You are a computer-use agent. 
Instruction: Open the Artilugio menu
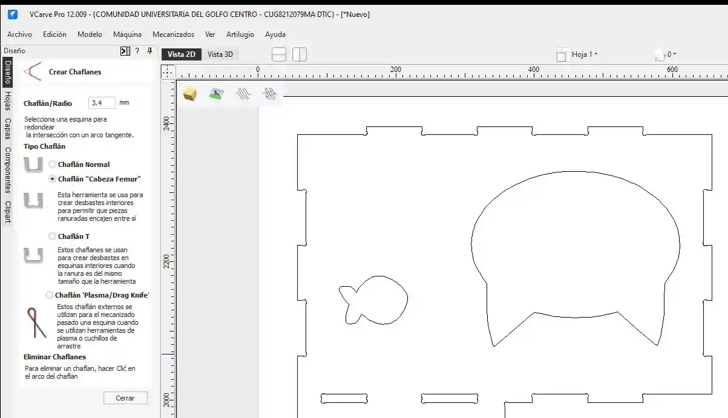point(240,34)
